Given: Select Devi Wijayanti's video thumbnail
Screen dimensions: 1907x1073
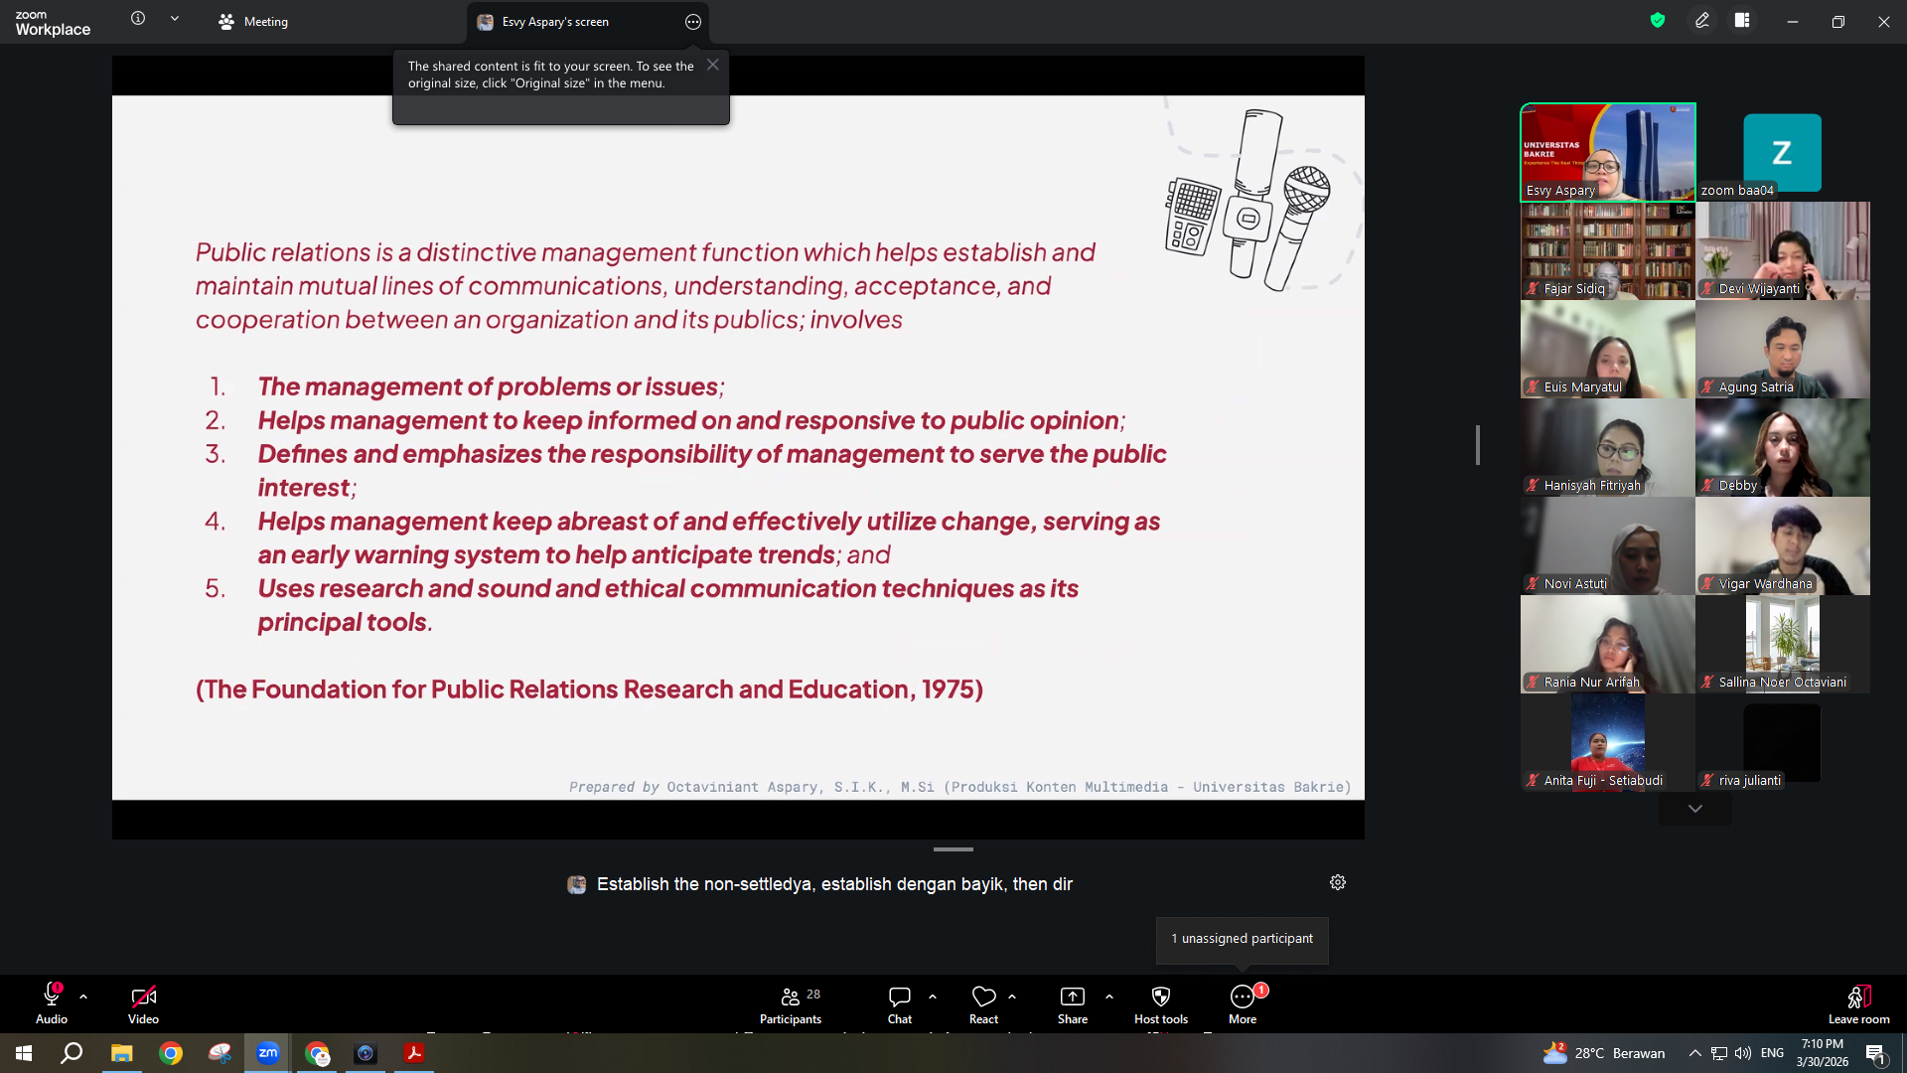Looking at the screenshot, I should [x=1783, y=250].
